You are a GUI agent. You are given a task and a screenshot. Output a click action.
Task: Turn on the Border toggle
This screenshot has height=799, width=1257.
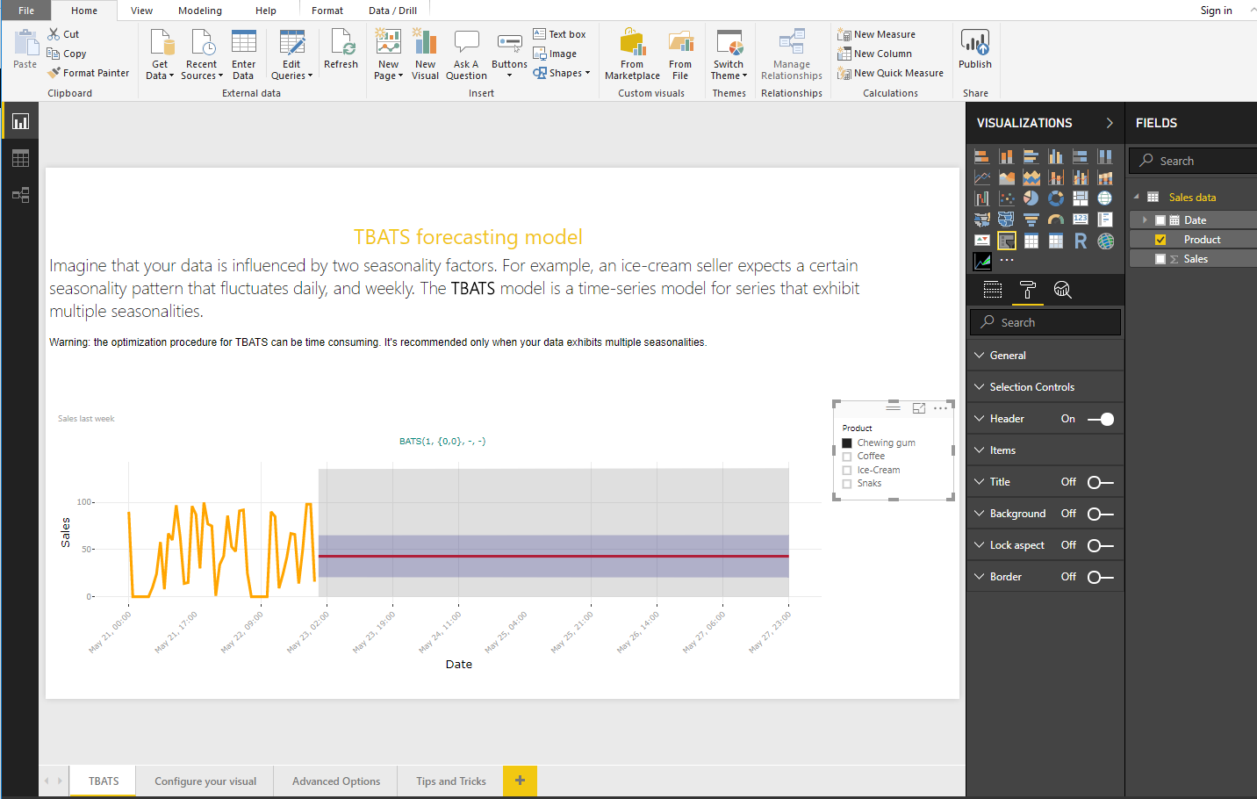pos(1101,577)
